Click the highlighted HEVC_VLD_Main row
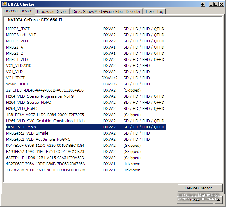 click(86, 127)
